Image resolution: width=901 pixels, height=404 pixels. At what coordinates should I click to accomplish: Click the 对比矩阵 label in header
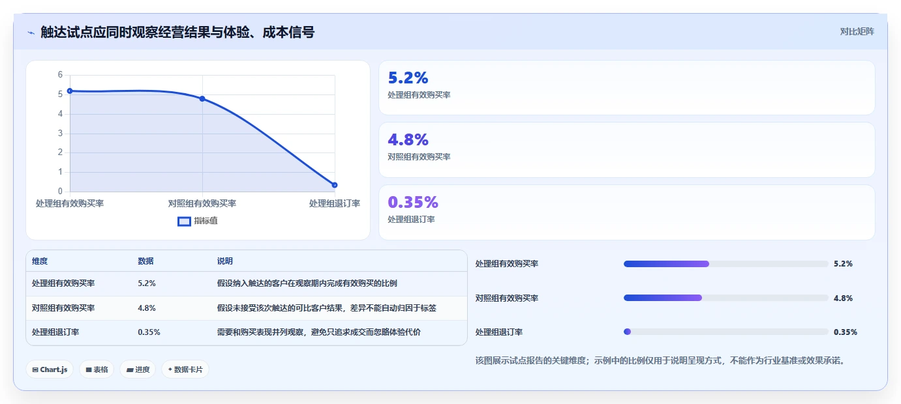857,31
